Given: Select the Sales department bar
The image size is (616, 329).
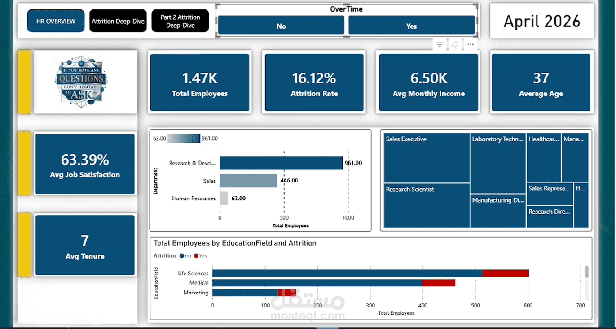Looking at the screenshot, I should [248, 181].
